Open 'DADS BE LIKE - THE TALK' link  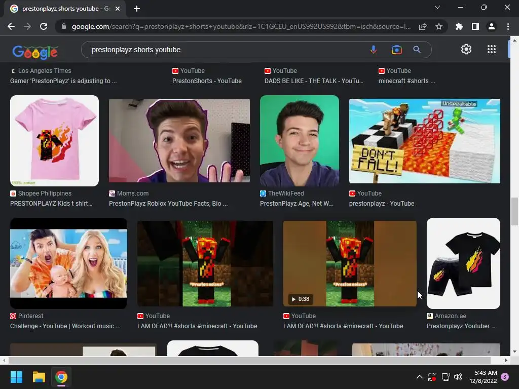pos(314,81)
